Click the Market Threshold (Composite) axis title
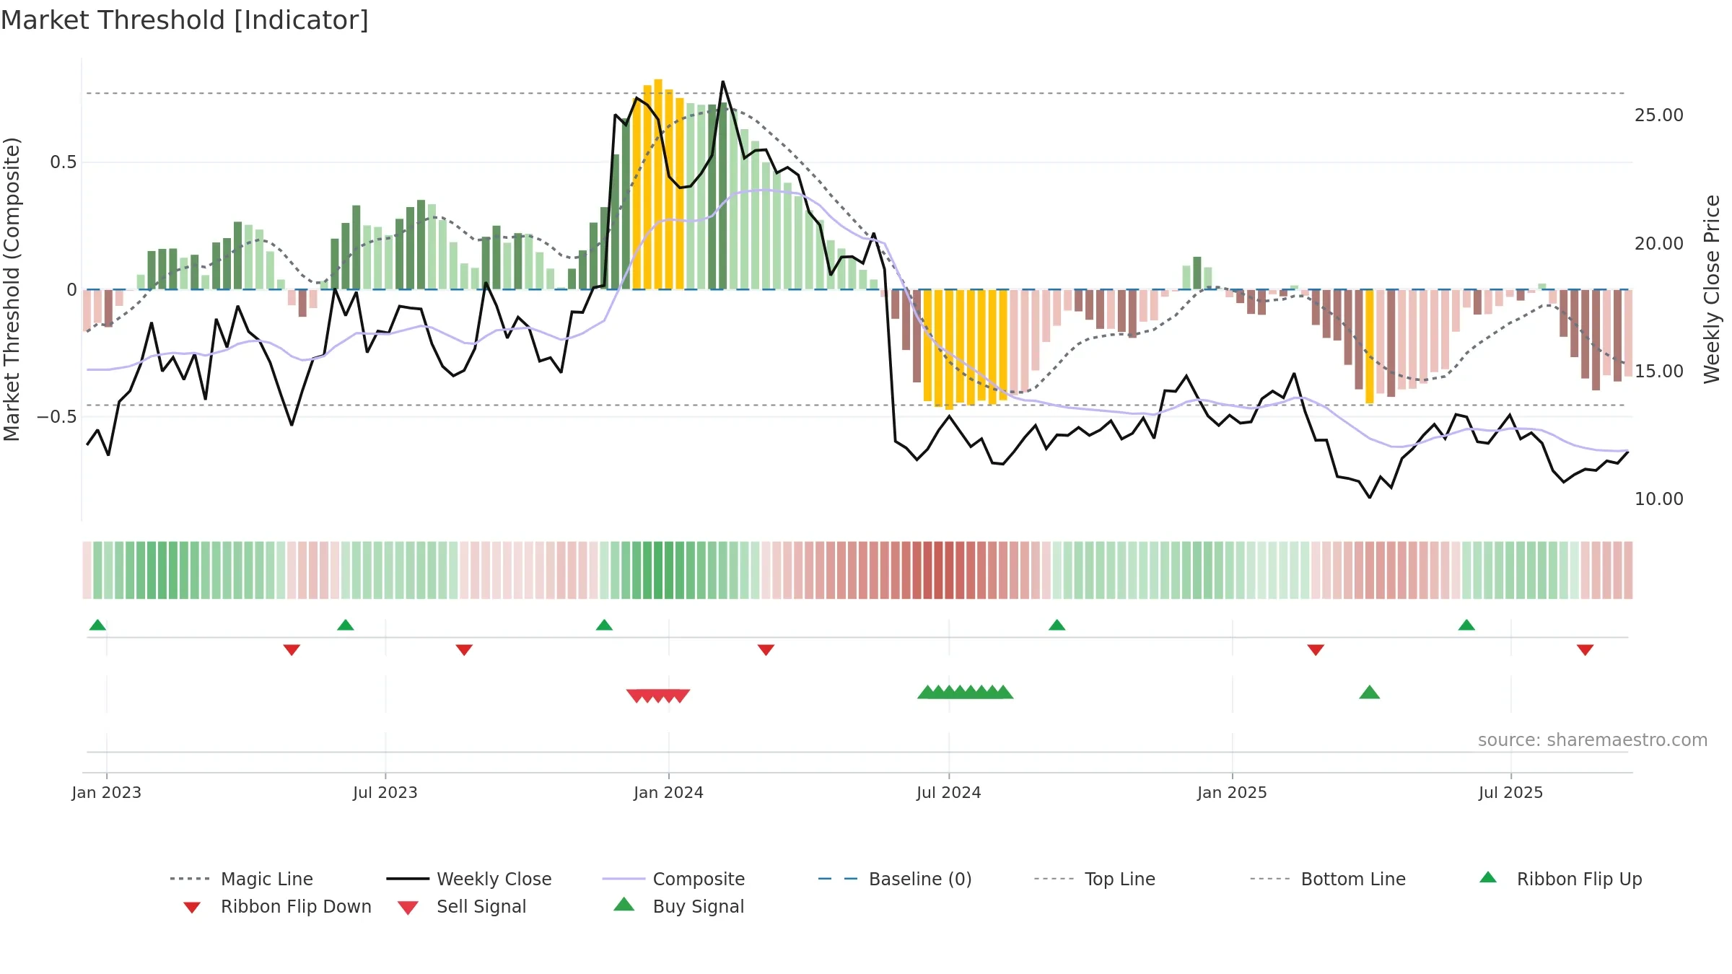The width and height of the screenshot is (1732, 974). pos(12,289)
